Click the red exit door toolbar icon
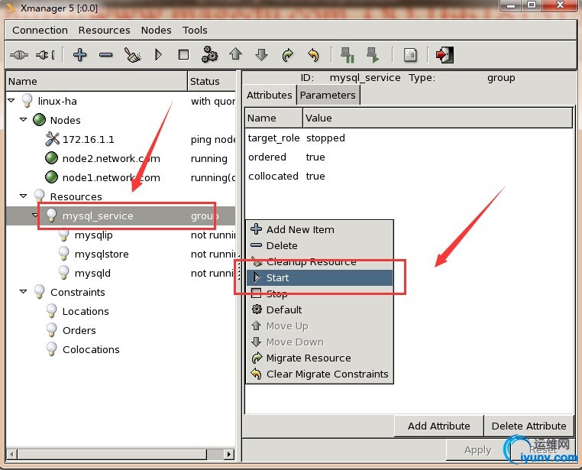 (445, 55)
